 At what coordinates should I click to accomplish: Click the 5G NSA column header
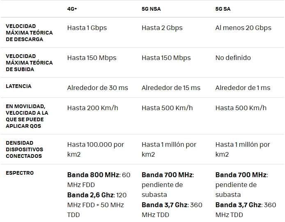151,9
